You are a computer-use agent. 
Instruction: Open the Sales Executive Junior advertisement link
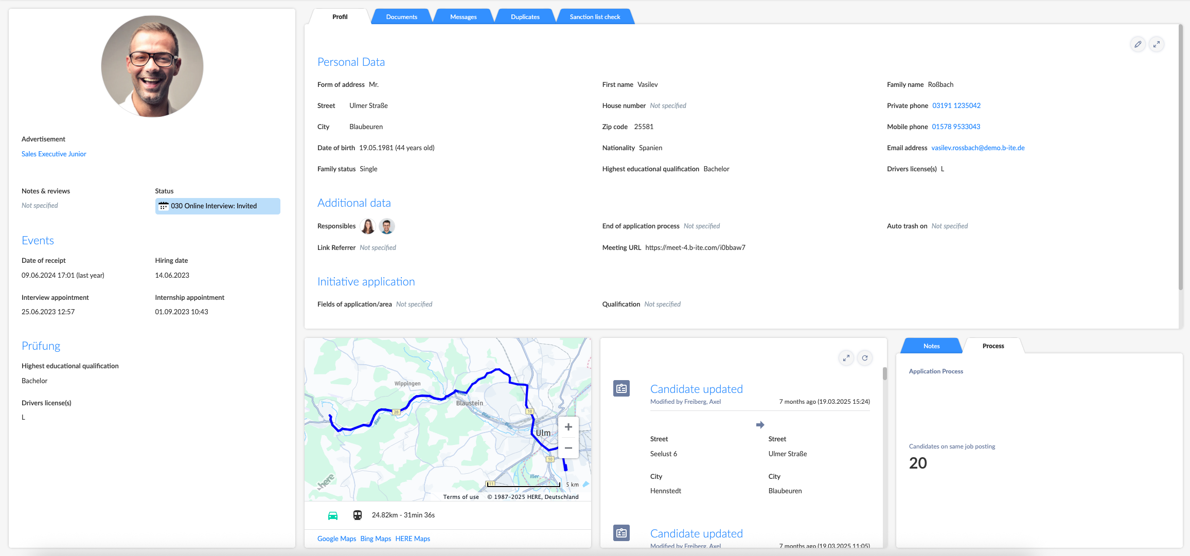(54, 154)
